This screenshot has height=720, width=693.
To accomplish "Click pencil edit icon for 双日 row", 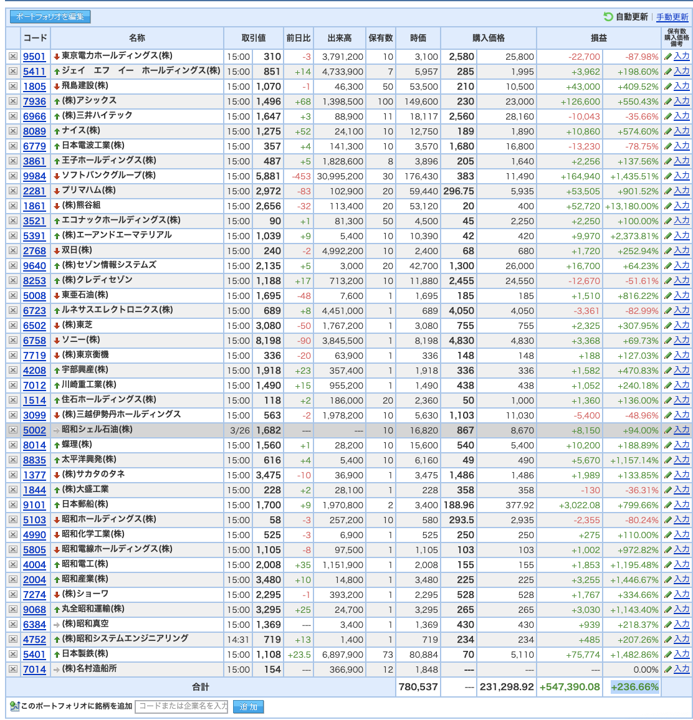I will [667, 251].
